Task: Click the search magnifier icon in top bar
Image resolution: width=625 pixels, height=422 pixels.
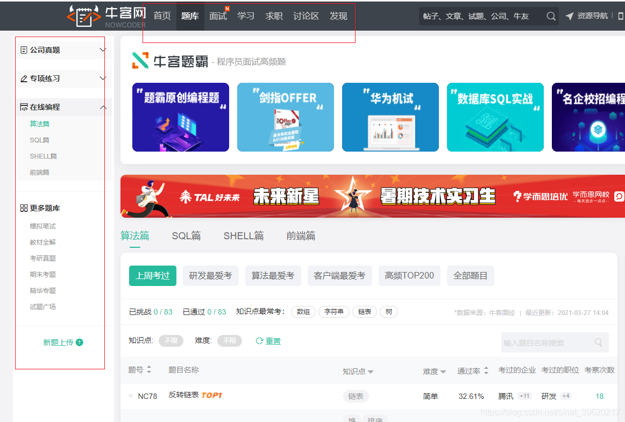Action: coord(551,16)
